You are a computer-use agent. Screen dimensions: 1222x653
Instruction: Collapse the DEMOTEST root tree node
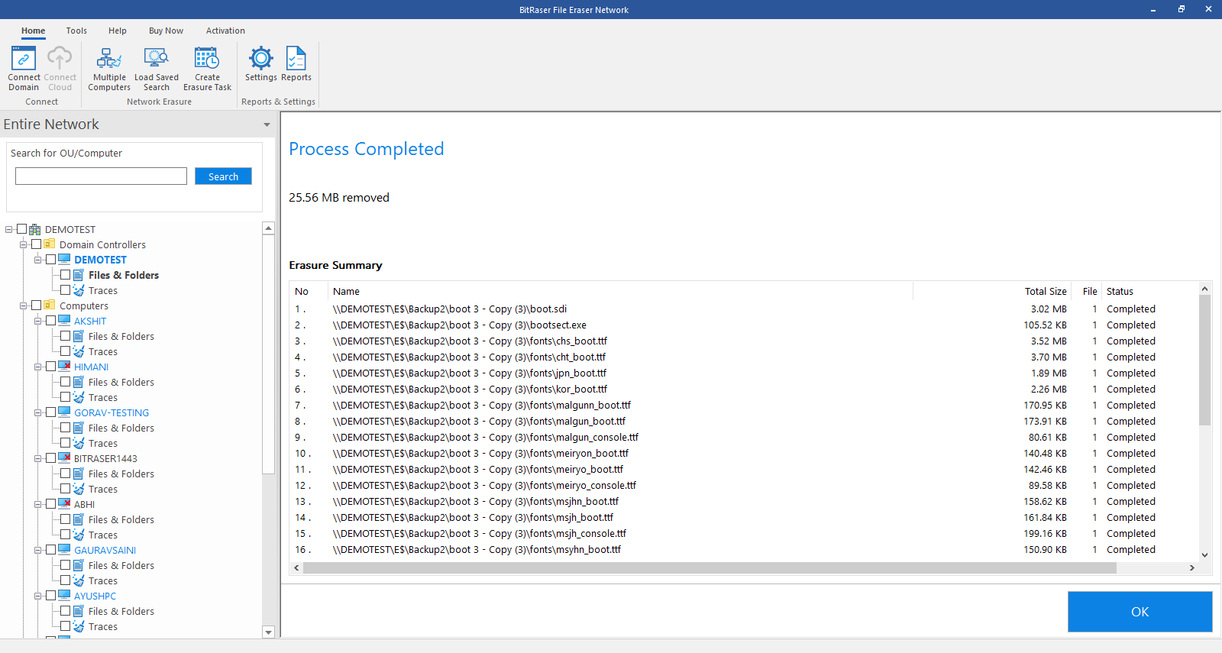pos(9,229)
